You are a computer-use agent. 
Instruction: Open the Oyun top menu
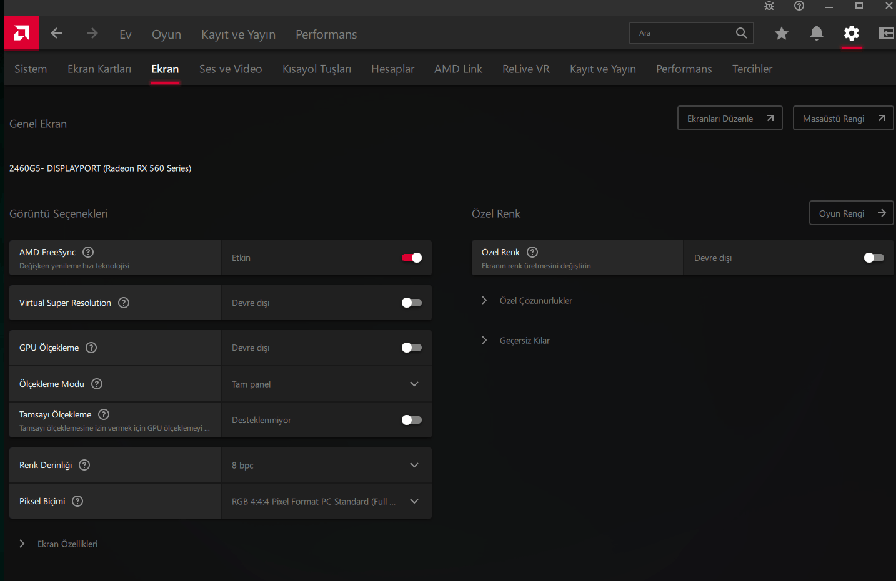(x=166, y=34)
